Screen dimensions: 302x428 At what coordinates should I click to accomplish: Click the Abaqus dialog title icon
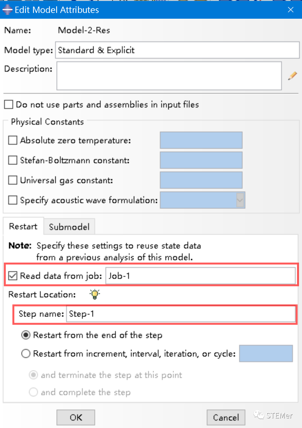coord(7,10)
